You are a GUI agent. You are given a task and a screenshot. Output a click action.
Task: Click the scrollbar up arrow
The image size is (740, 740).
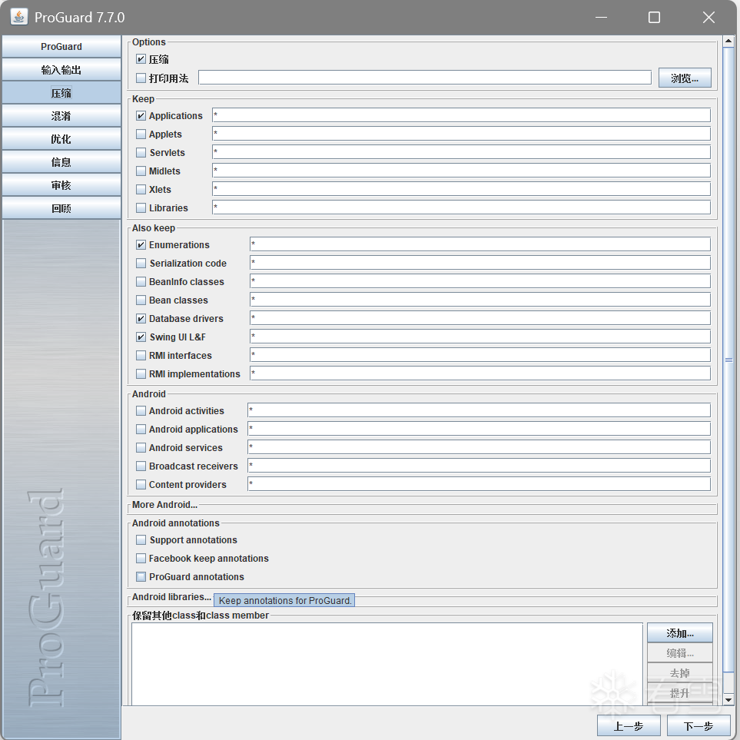point(728,41)
